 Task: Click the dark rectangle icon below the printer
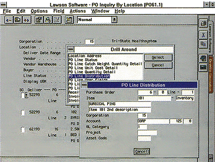point(203,67)
